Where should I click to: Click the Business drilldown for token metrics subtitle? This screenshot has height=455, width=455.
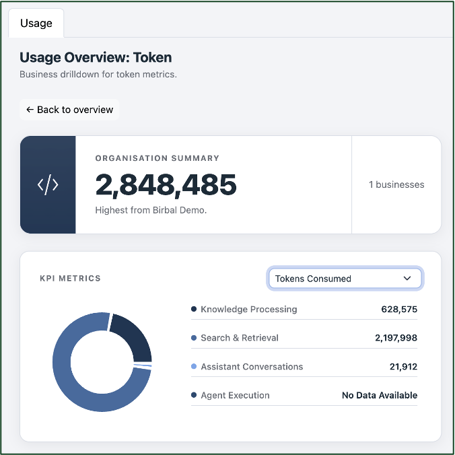tap(98, 75)
